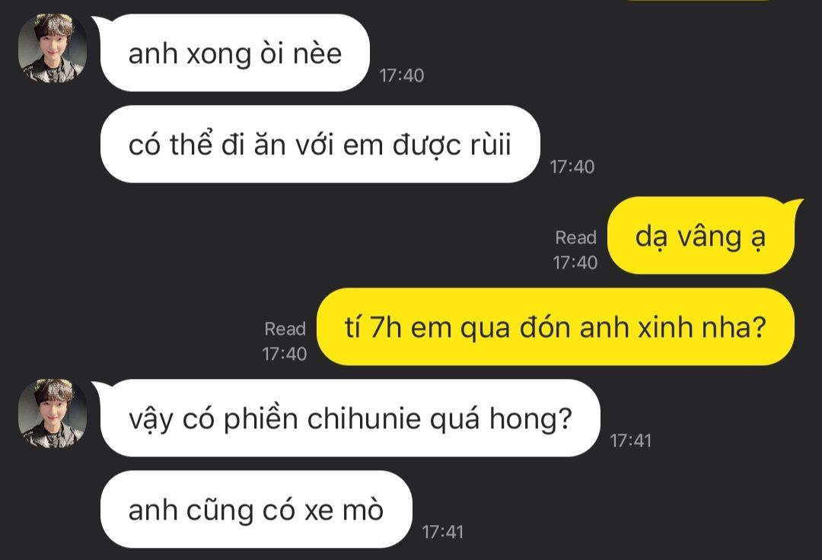
Task: Click the word 'chihunie' in the received message
Action: click(x=364, y=418)
